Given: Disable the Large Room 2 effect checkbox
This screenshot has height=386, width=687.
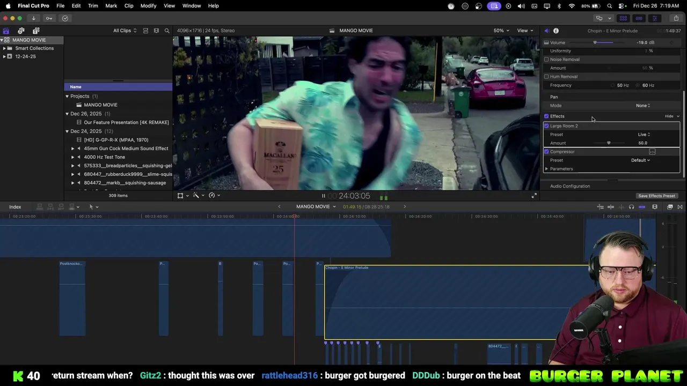Looking at the screenshot, I should click(546, 126).
